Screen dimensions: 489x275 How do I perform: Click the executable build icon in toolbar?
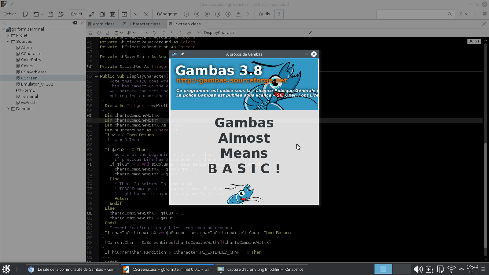pyautogui.click(x=124, y=14)
